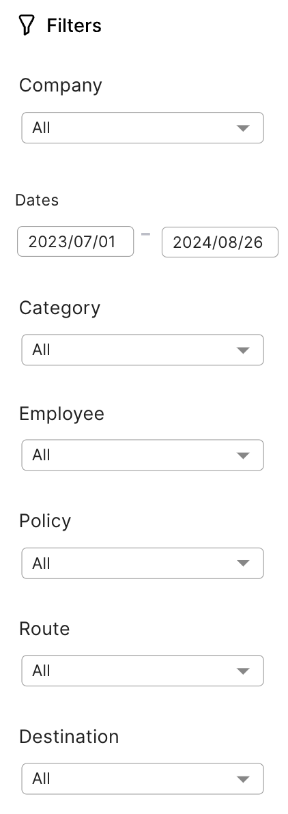Open the Category filter combo box
This screenshot has height=814, width=288.
[x=143, y=350]
